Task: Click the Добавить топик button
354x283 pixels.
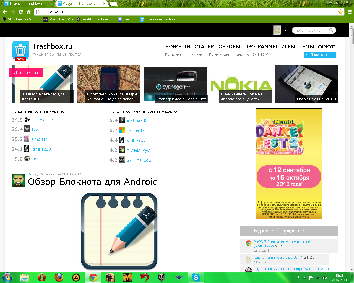Action: pyautogui.click(x=320, y=55)
